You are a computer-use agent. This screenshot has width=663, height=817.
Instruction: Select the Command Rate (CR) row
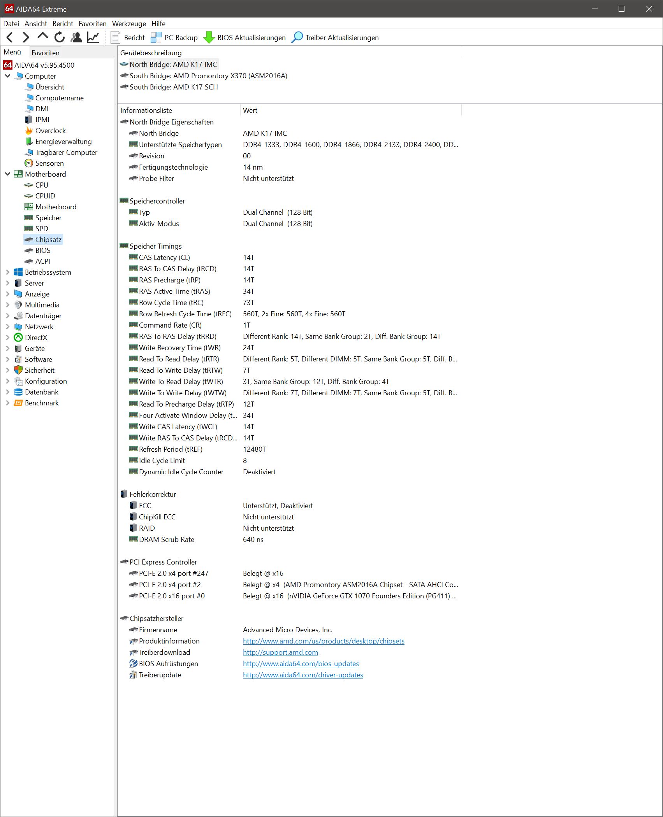pyautogui.click(x=290, y=325)
